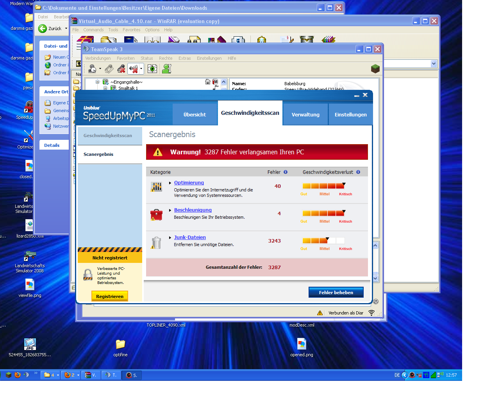Expand the Optimierung category arrow
The image size is (500, 400).
pyautogui.click(x=170, y=183)
